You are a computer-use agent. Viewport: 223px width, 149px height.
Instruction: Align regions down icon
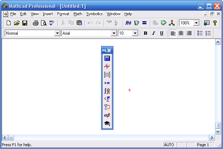tap(116, 23)
